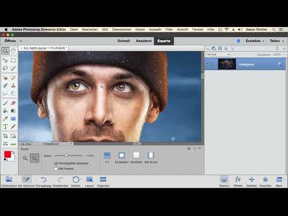Choose the zoom-in magnifier option
Screen dimensions: 288x216
coord(25,158)
